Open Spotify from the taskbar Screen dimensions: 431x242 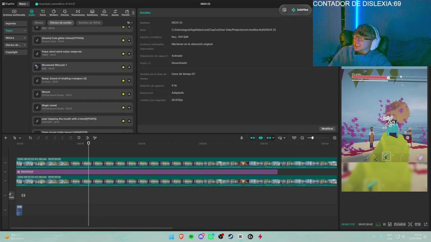(191, 237)
